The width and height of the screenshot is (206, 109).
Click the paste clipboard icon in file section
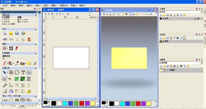pyautogui.click(x=29, y=39)
